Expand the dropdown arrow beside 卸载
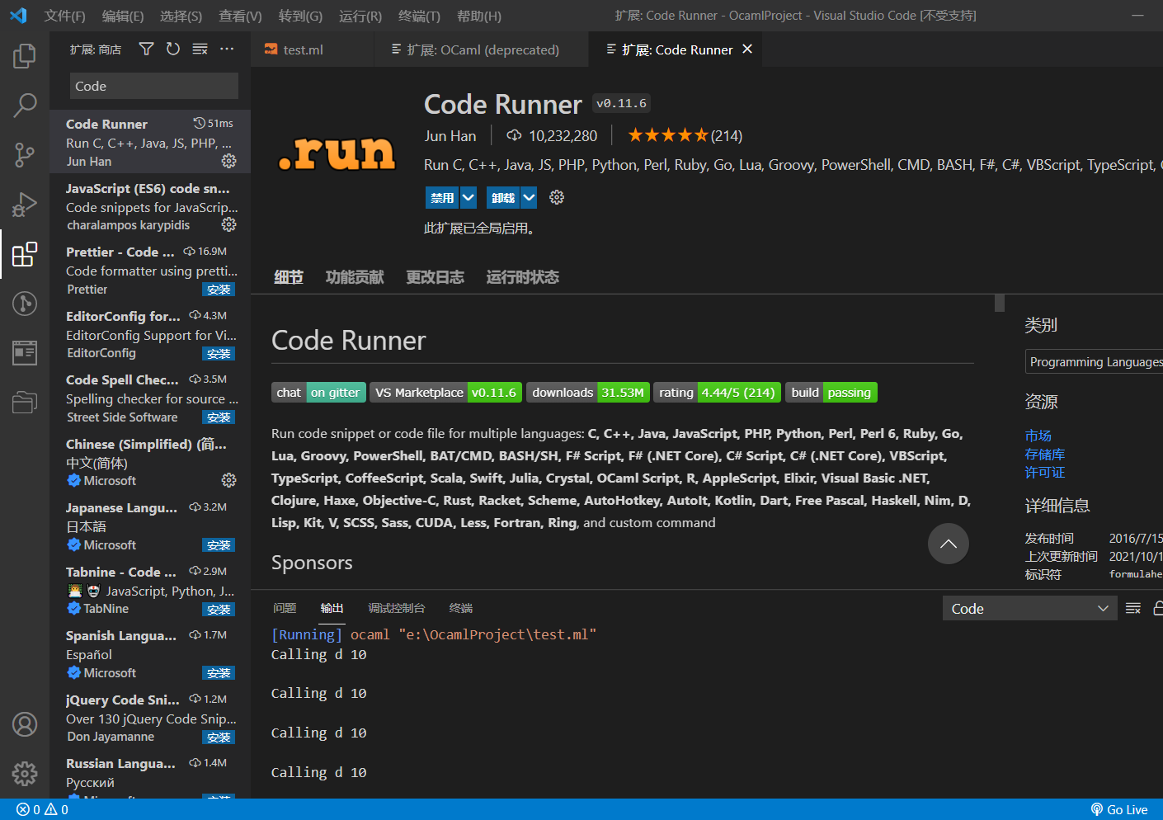This screenshot has height=820, width=1163. 529,197
